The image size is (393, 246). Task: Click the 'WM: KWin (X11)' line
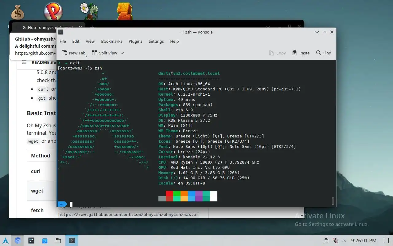coord(176,126)
